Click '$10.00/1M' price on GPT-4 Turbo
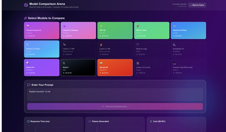This screenshot has height=132, width=226. click(142, 36)
